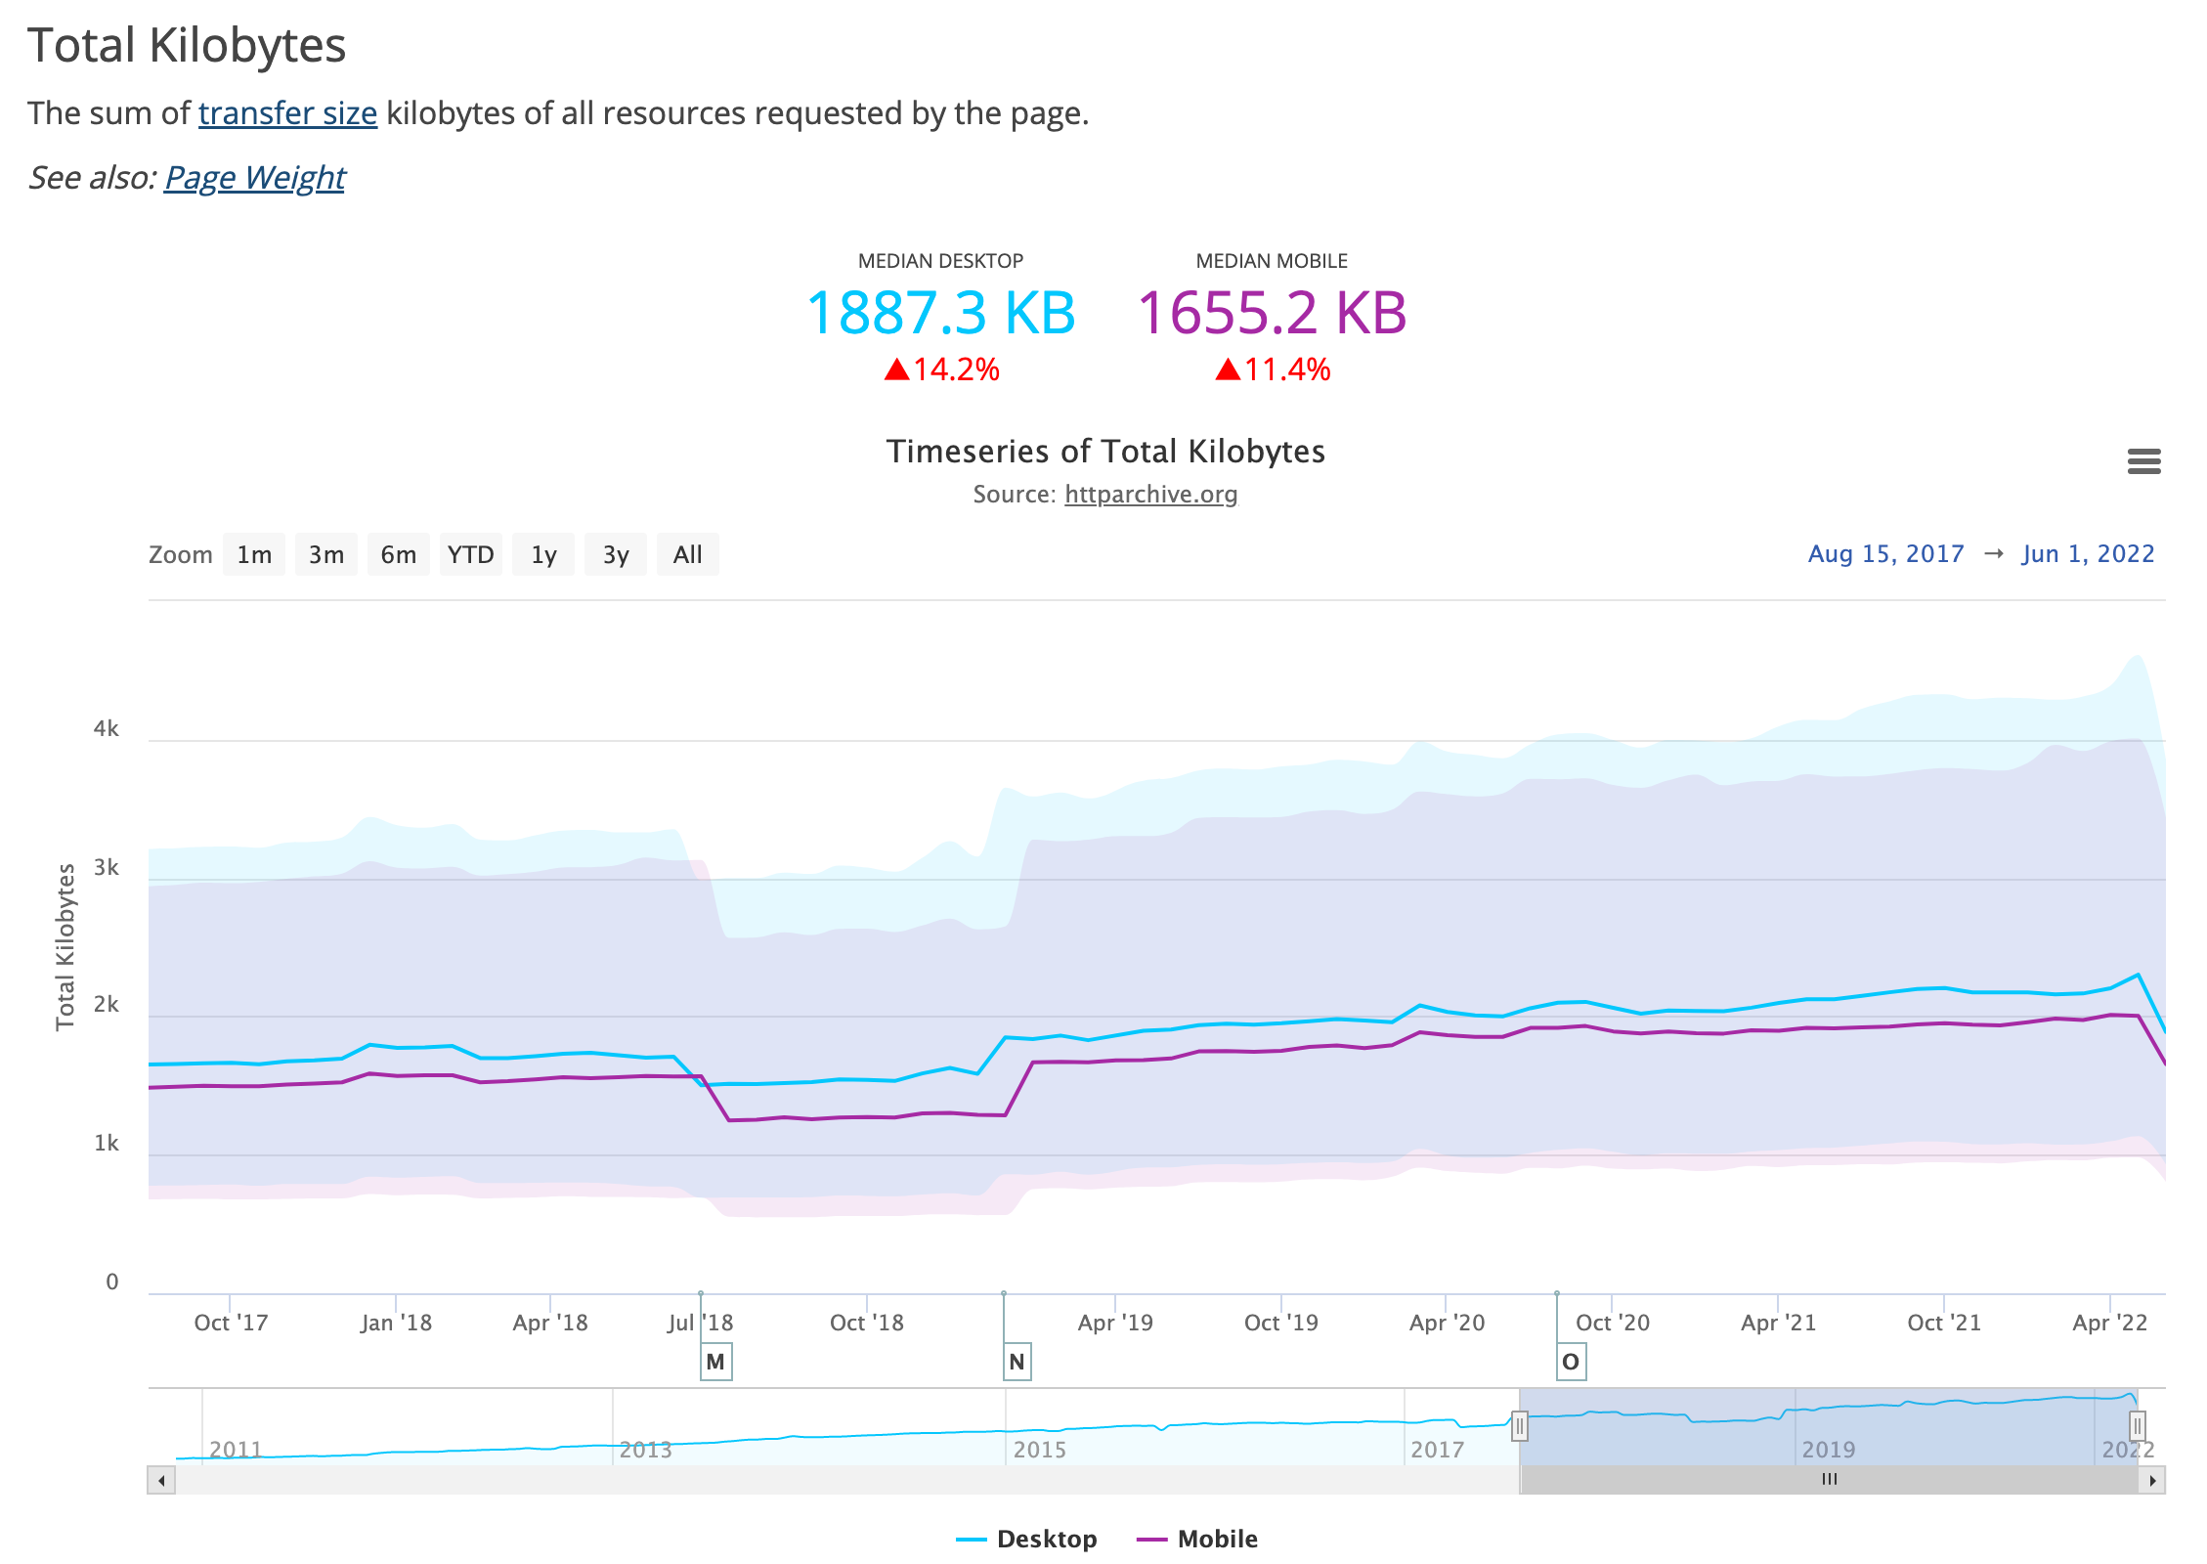The height and width of the screenshot is (1564, 2207).
Task: Set zoom range to 6m
Action: (399, 554)
